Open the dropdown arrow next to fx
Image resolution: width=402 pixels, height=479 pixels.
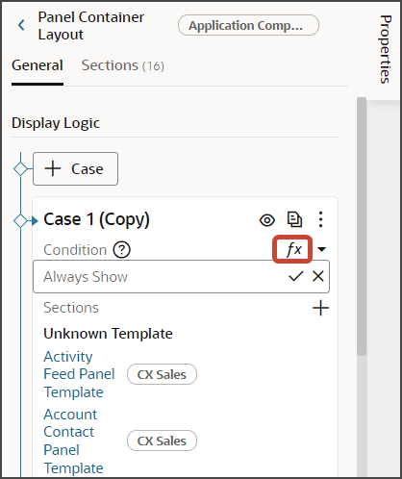tap(321, 249)
